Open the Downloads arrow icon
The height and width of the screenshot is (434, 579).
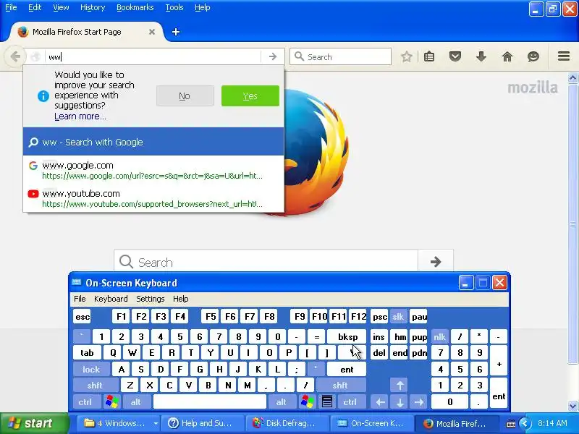481,56
